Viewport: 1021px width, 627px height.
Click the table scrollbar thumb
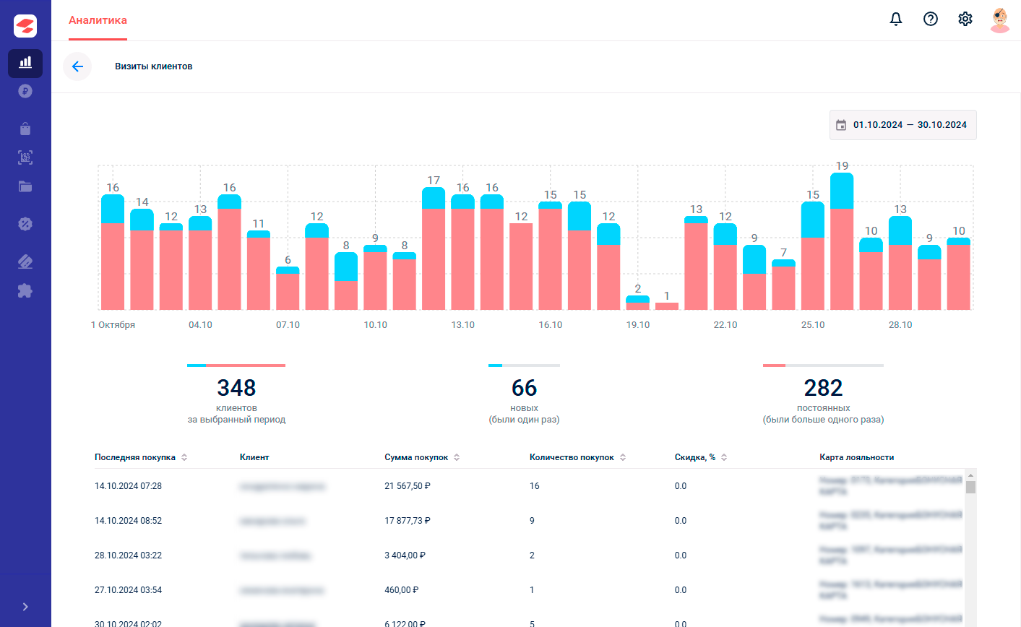(970, 487)
